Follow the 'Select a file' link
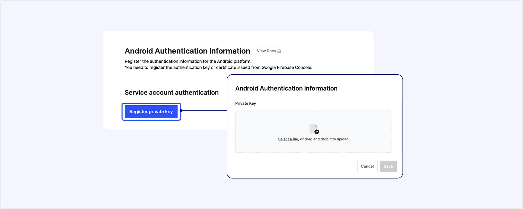 (288, 139)
